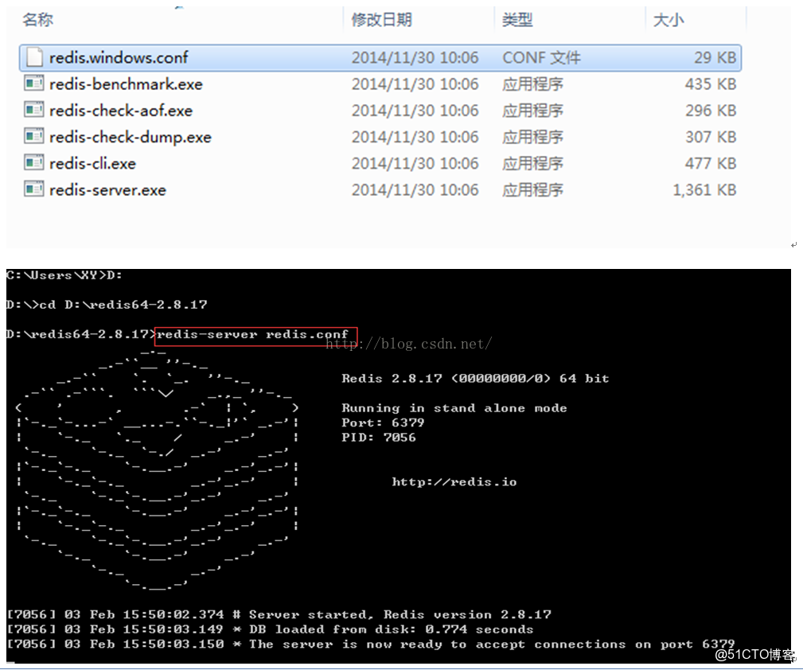The width and height of the screenshot is (803, 670).
Task: Sort files by the 大小 column header
Action: 669,19
